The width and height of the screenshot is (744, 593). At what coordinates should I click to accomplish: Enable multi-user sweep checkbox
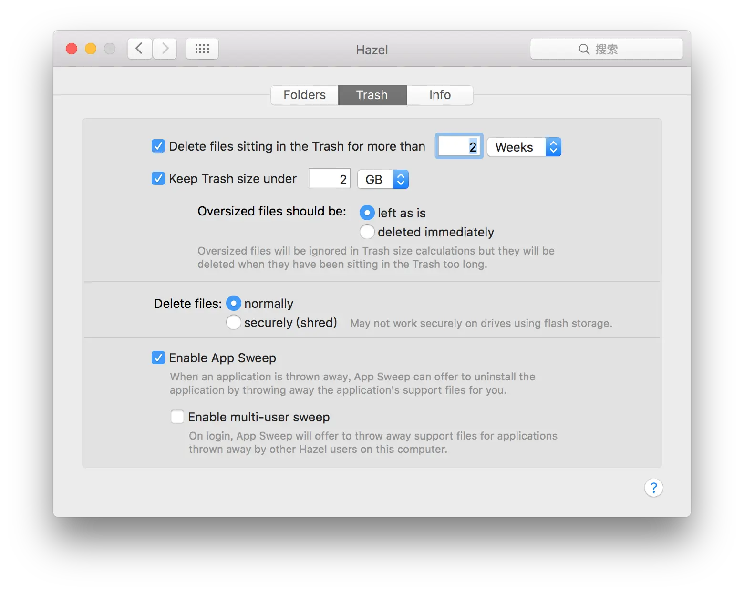(177, 417)
